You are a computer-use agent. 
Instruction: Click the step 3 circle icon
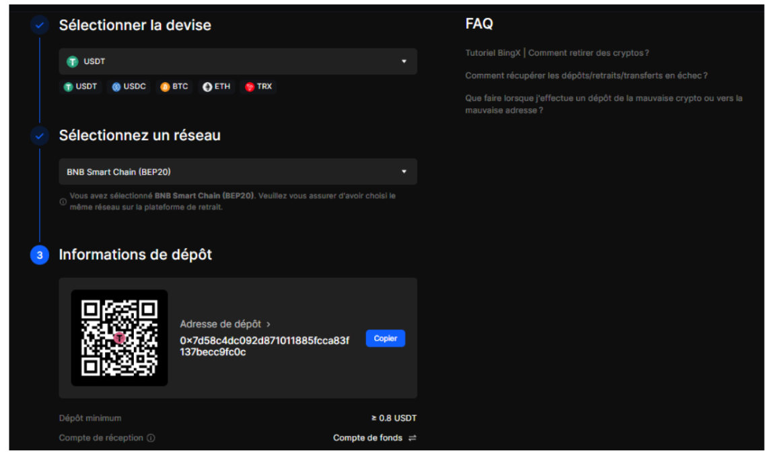(x=40, y=255)
